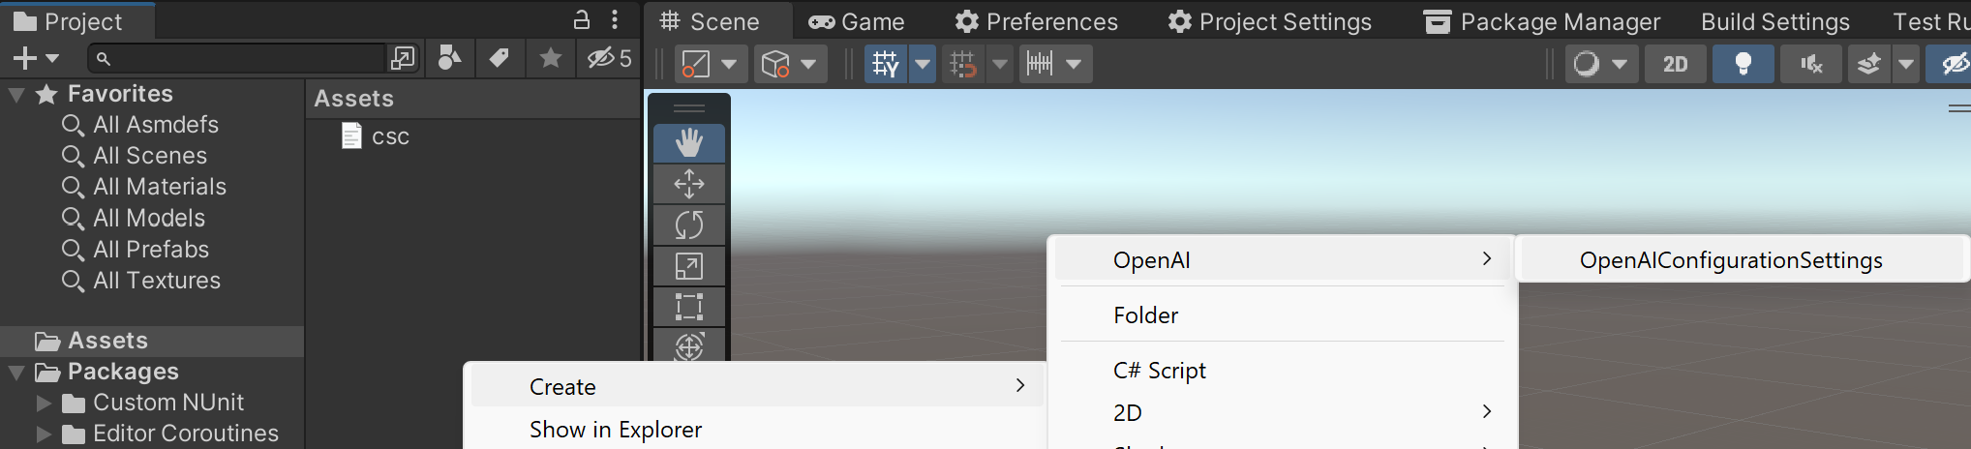The image size is (1971, 449).
Task: Toggle the Project panel lock
Action: click(582, 20)
